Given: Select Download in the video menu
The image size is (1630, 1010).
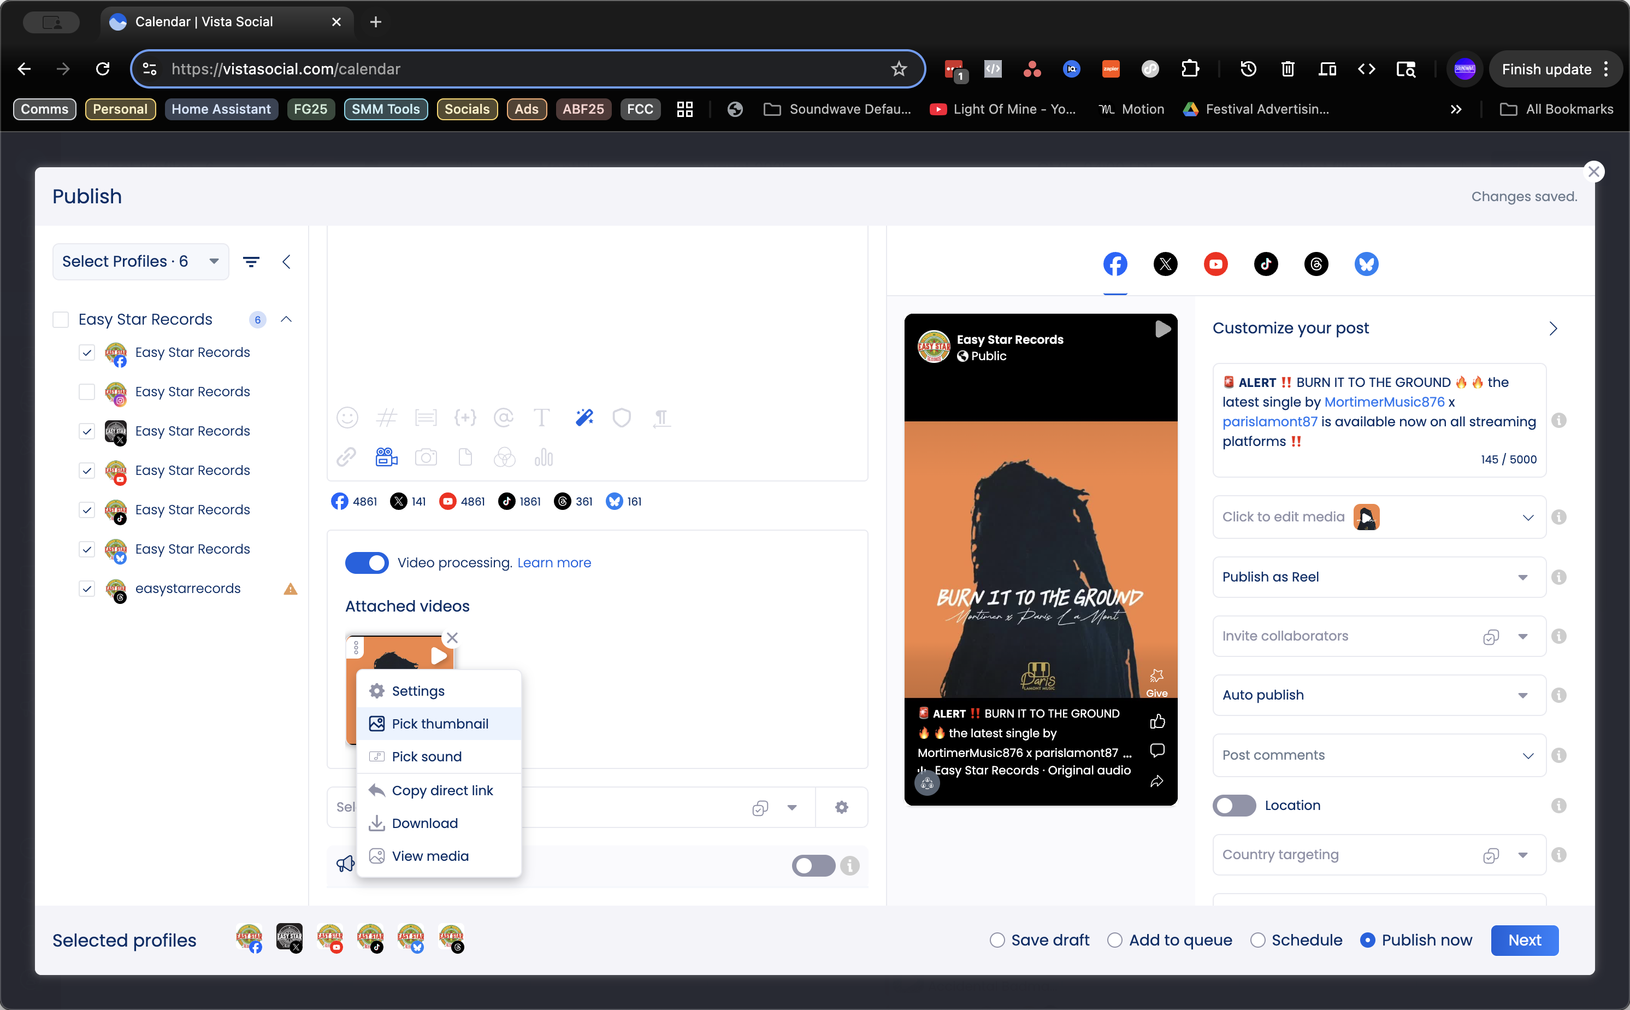Looking at the screenshot, I should [424, 823].
